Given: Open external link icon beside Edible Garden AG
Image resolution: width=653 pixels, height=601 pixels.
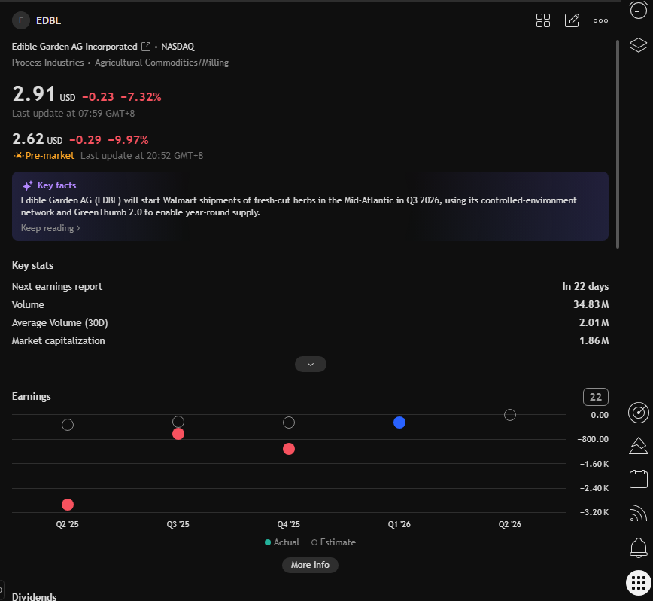Looking at the screenshot, I should click(146, 47).
